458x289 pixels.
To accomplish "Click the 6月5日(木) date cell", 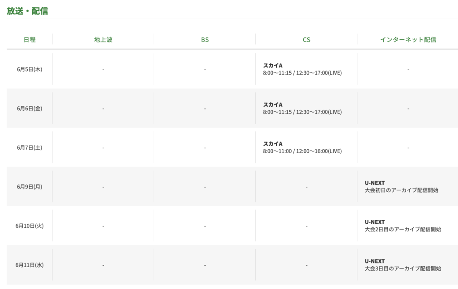I will point(30,69).
